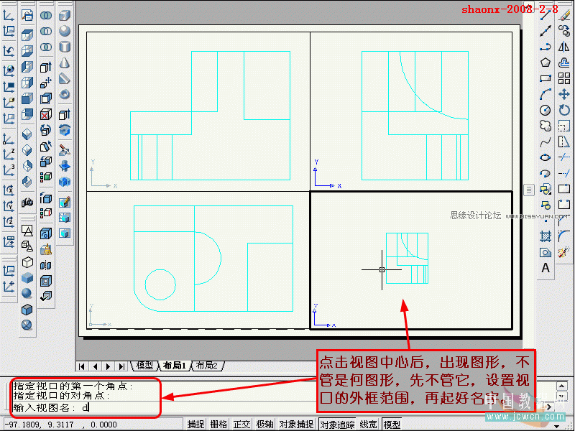Click the World UCS globe icon
Viewport: 575px width, 431px height.
(x=9, y=70)
